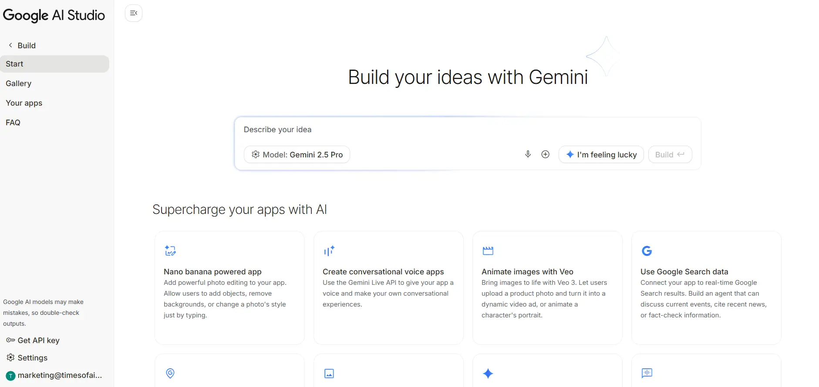Viewport: 819px width, 387px height.
Task: Collapse the sidebar with the toggle icon
Action: (133, 13)
